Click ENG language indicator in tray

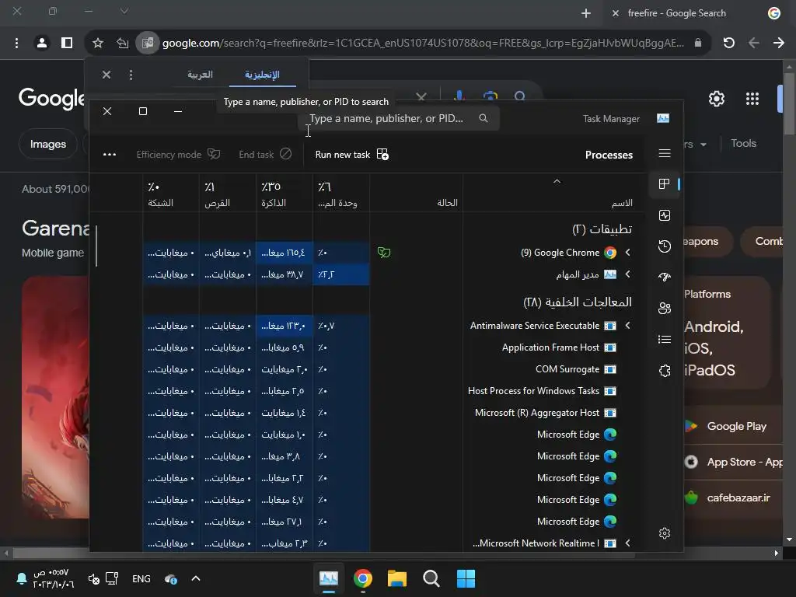(x=141, y=578)
